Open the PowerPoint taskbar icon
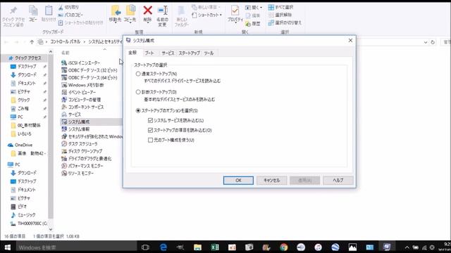Screen dimensions: 451x253 tap(232, 247)
